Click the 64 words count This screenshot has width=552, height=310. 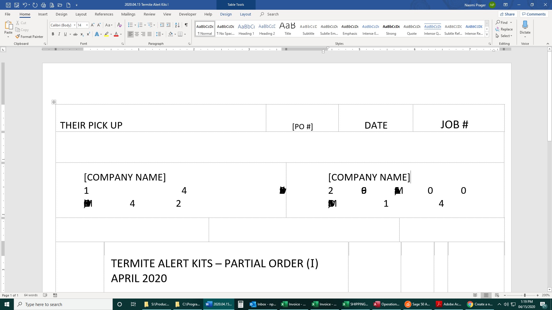31,295
